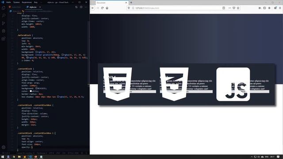The height and width of the screenshot is (159, 283).
Task: Open the VS Code Search panel icon
Action: (4, 15)
